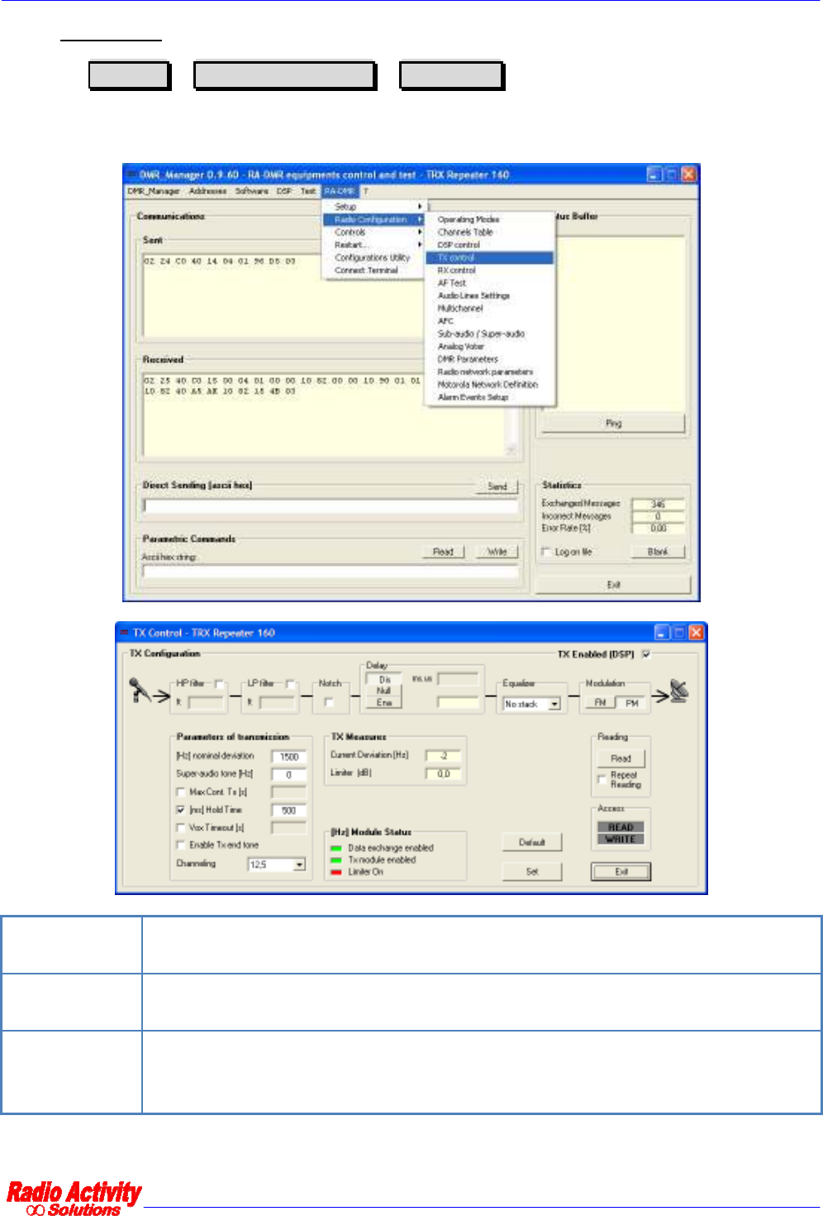Select Multichannel submenu item
This screenshot has height=1216, width=823.
[489, 309]
